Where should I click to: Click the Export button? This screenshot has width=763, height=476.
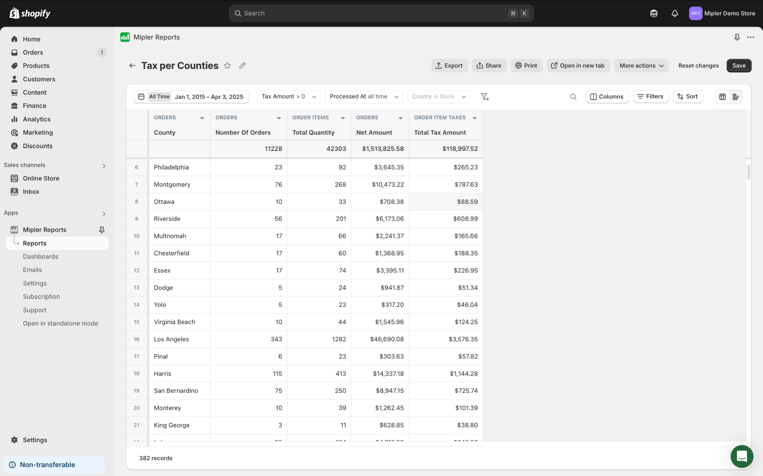click(449, 65)
